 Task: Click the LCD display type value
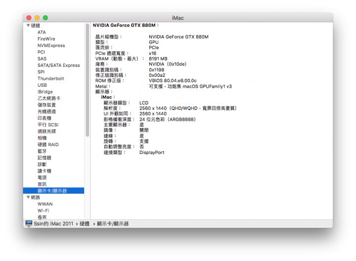[144, 103]
